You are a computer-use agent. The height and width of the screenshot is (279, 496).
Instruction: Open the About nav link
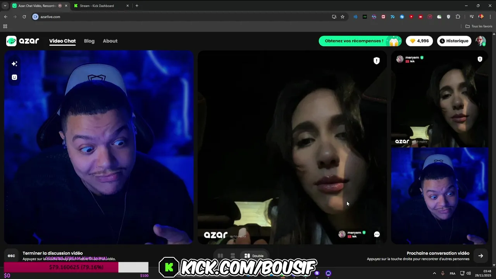(110, 41)
